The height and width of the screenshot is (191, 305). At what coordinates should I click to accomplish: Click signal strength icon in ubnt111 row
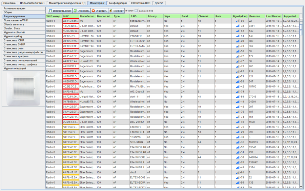[238, 97]
